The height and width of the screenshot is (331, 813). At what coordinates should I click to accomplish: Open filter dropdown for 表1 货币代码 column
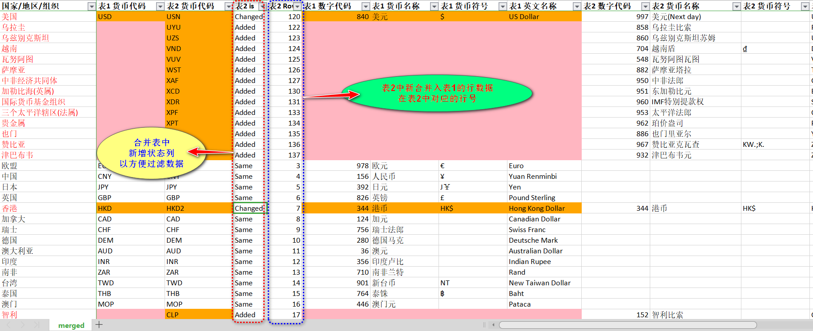pos(160,6)
